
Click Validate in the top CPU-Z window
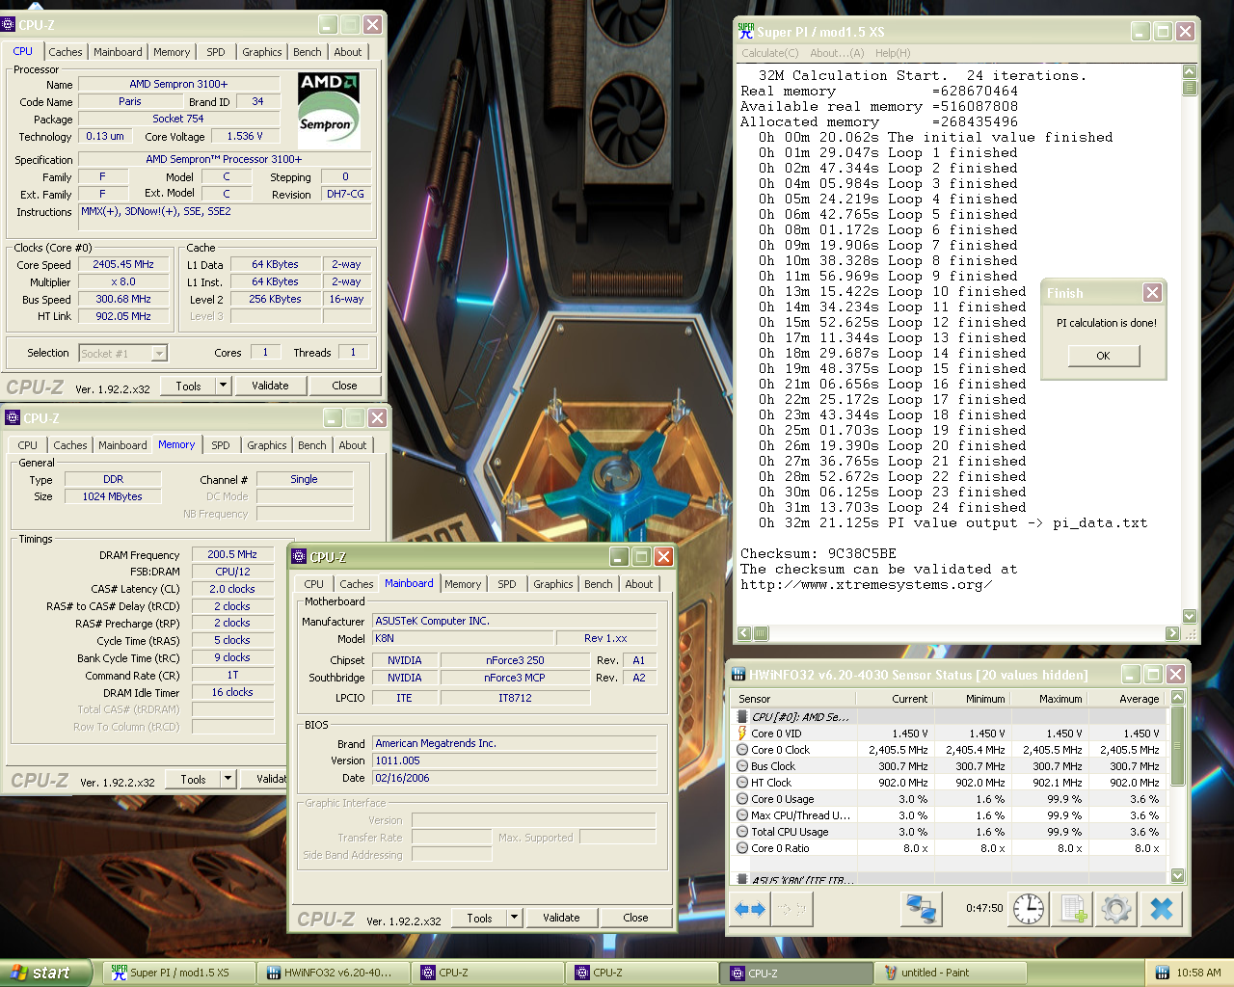click(270, 386)
